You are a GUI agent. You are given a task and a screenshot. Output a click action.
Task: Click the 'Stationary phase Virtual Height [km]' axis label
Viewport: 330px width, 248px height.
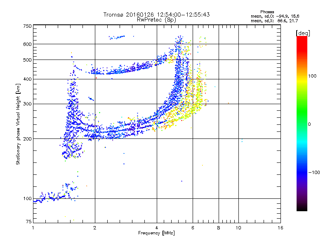pos(18,124)
